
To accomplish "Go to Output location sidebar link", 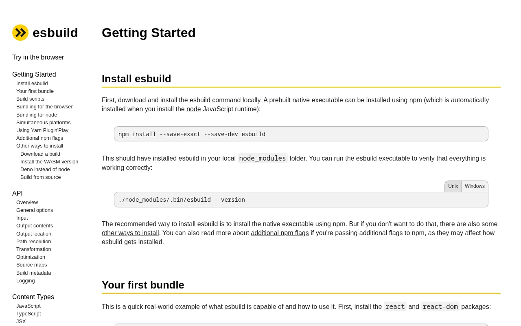I will (34, 234).
